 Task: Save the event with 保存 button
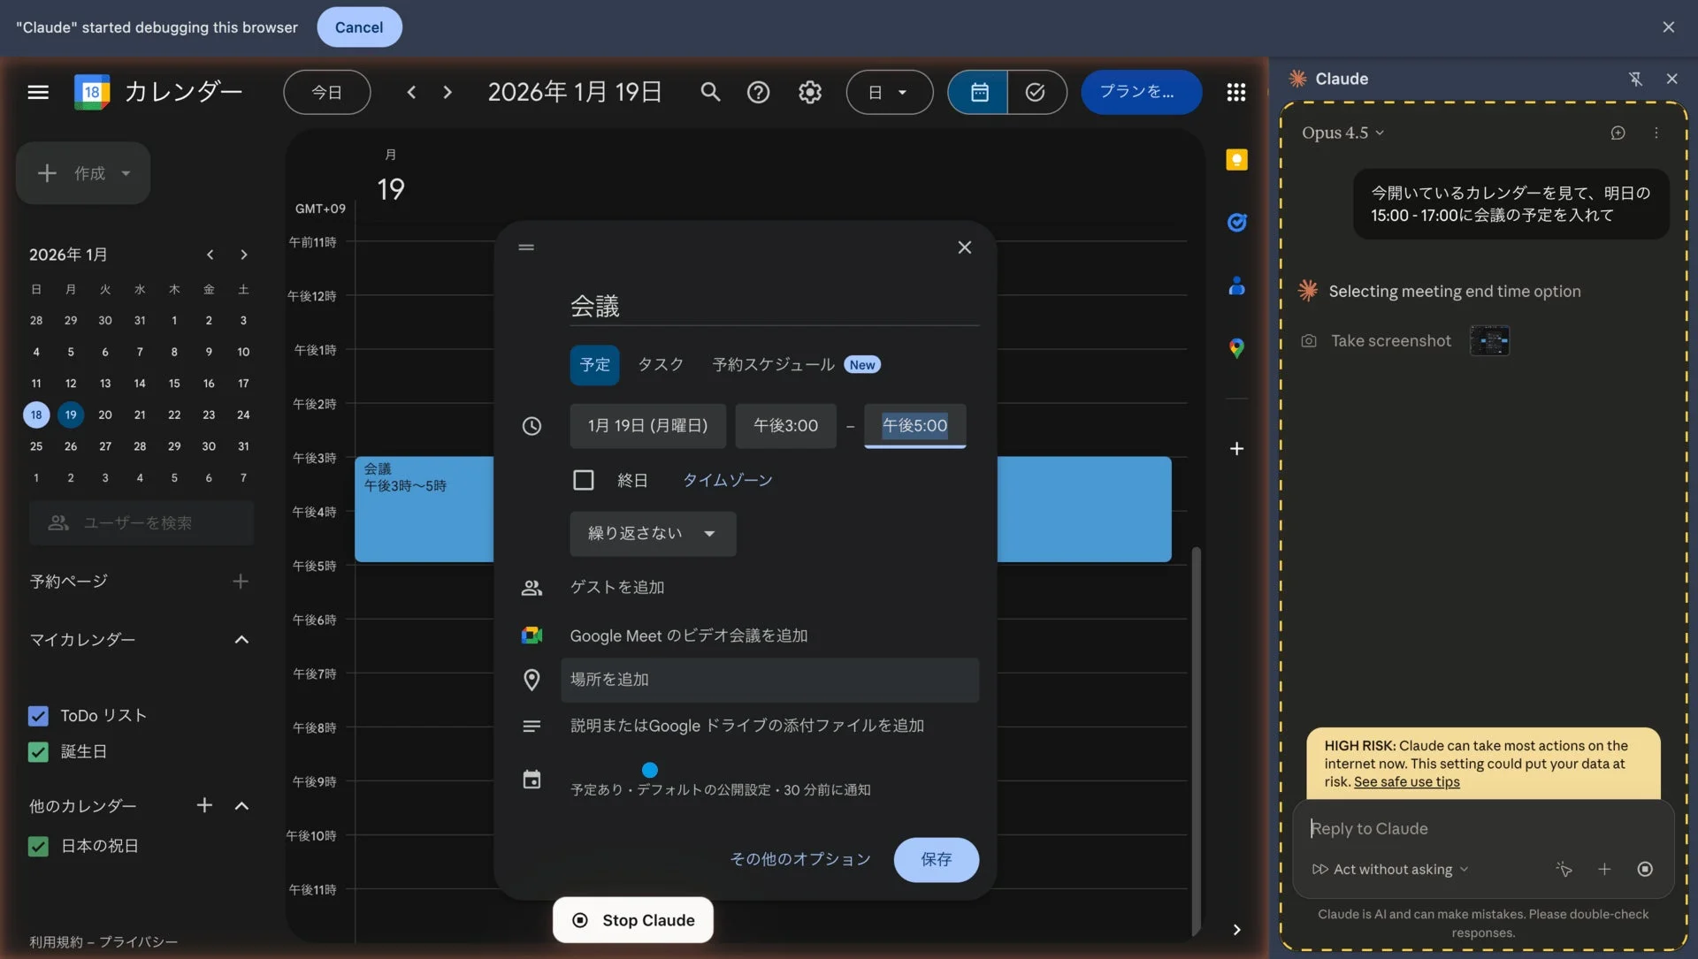point(936,859)
